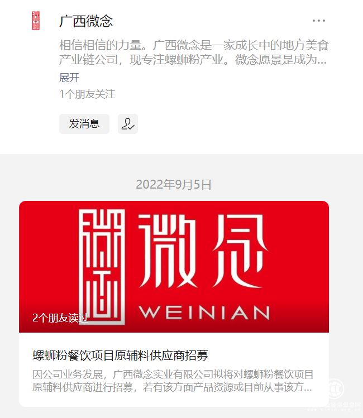
Task: Click the 广西微念 red seal avatar
Action: coord(36,21)
